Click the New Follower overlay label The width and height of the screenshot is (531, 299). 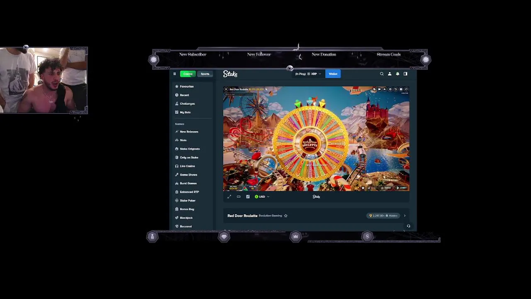(x=259, y=54)
